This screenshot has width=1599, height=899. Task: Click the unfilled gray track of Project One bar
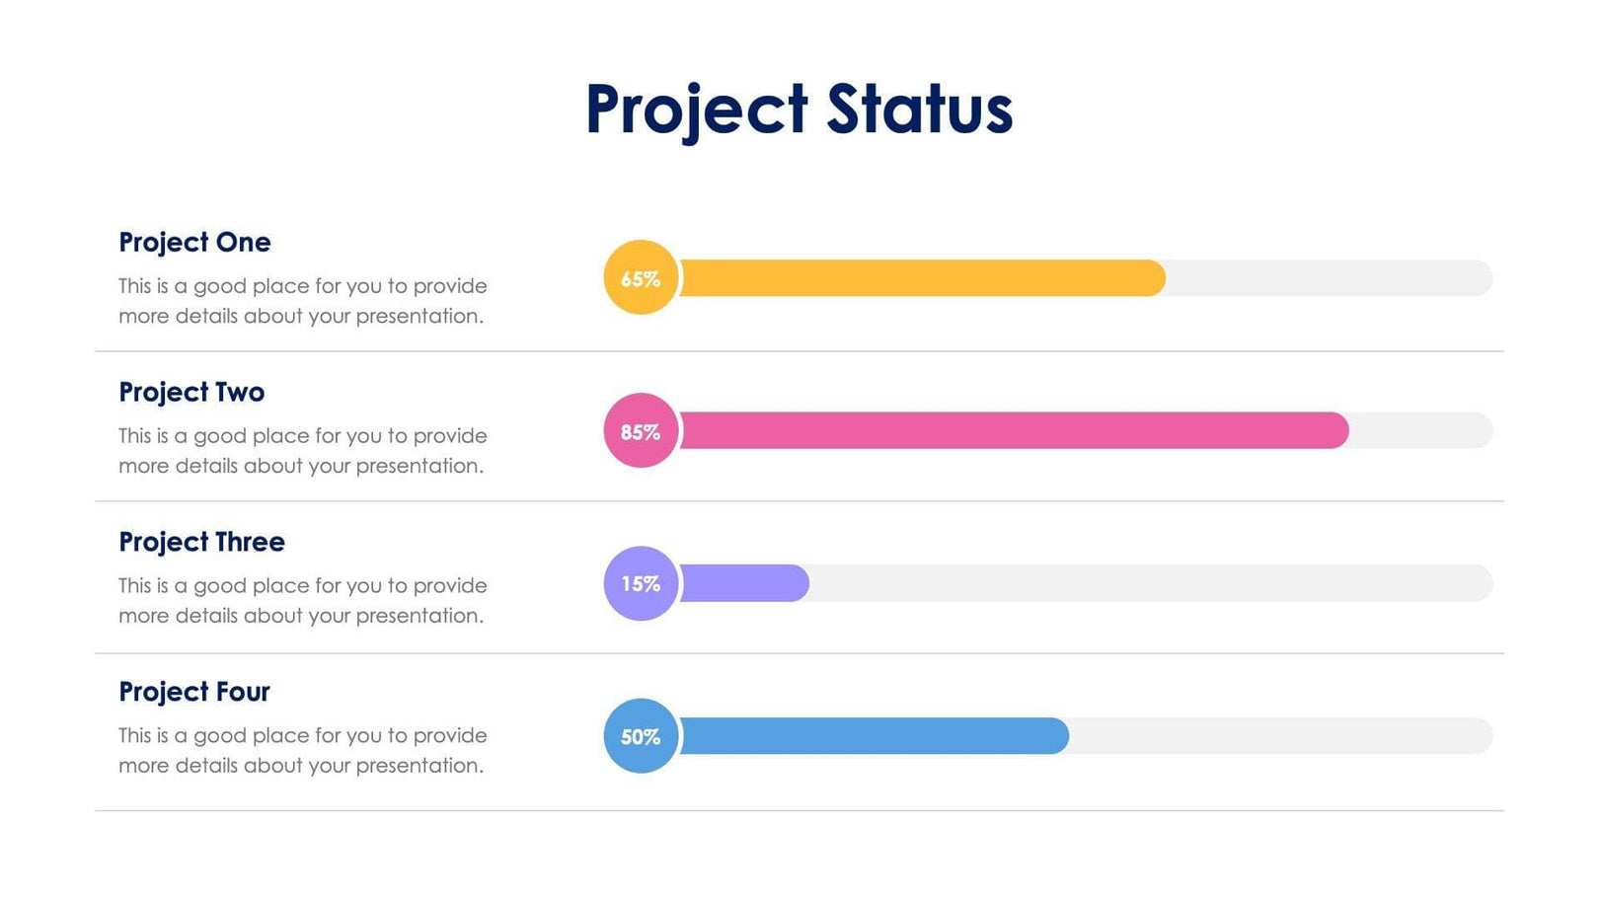[x=1329, y=278]
